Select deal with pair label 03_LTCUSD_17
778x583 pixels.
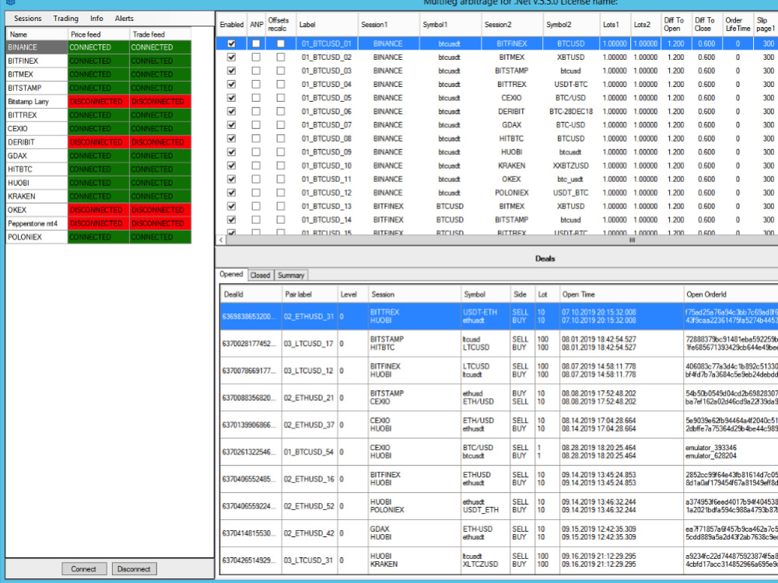coord(309,344)
